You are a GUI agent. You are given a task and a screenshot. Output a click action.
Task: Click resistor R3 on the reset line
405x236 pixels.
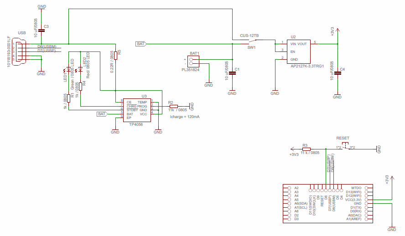(x=306, y=149)
